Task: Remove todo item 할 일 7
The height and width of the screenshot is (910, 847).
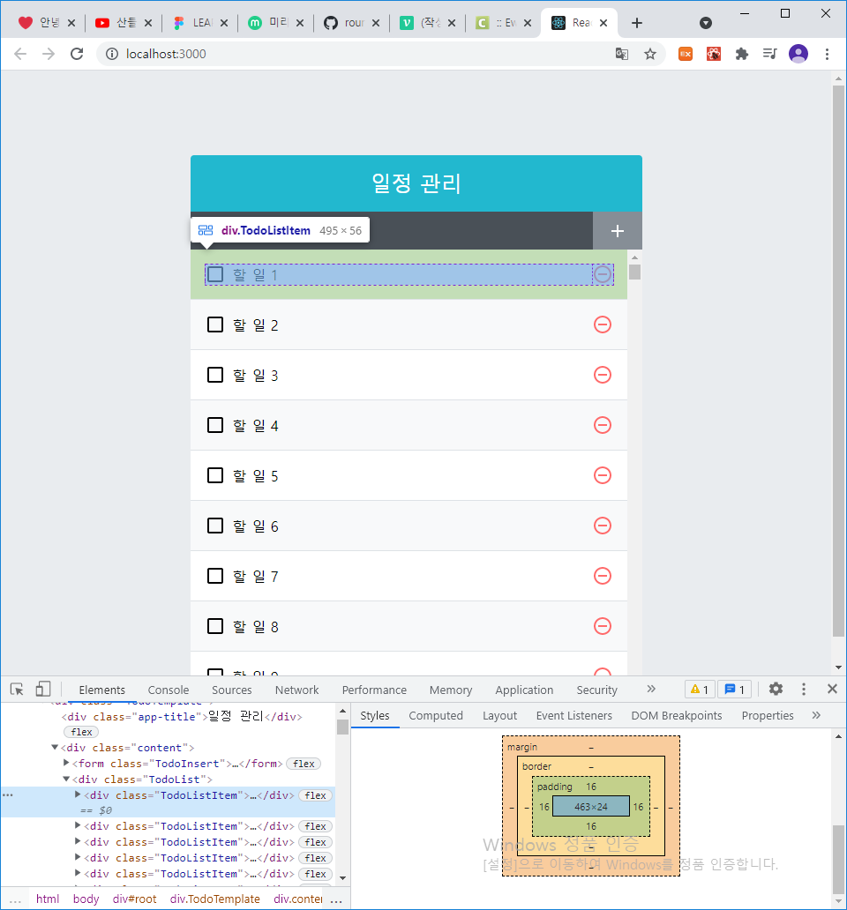Action: (x=603, y=577)
